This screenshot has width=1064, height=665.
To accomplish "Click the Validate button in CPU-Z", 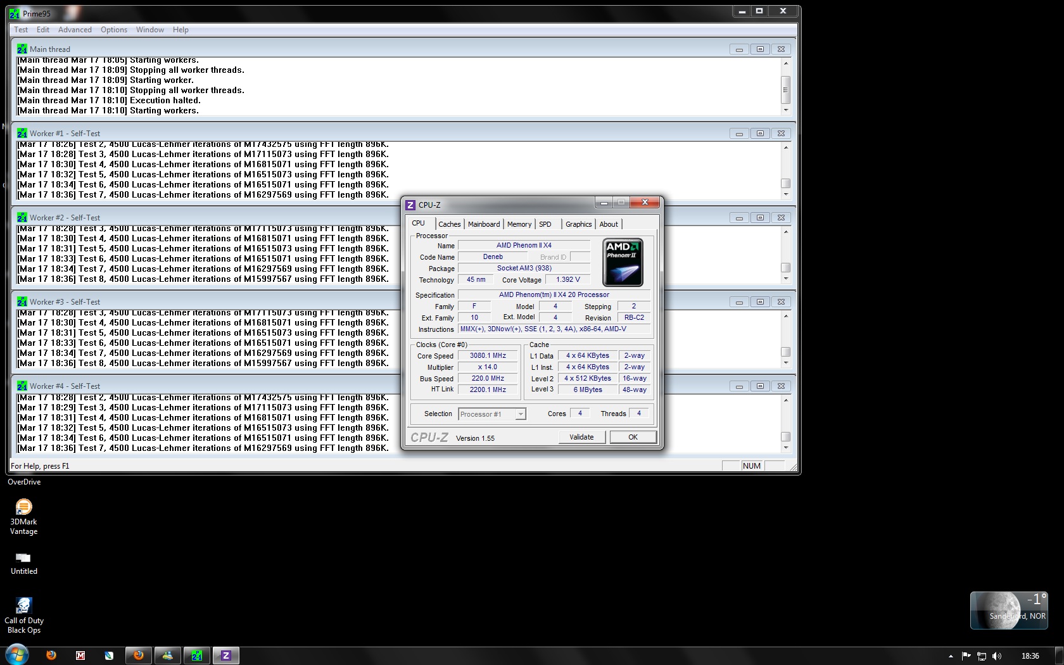I will click(581, 437).
